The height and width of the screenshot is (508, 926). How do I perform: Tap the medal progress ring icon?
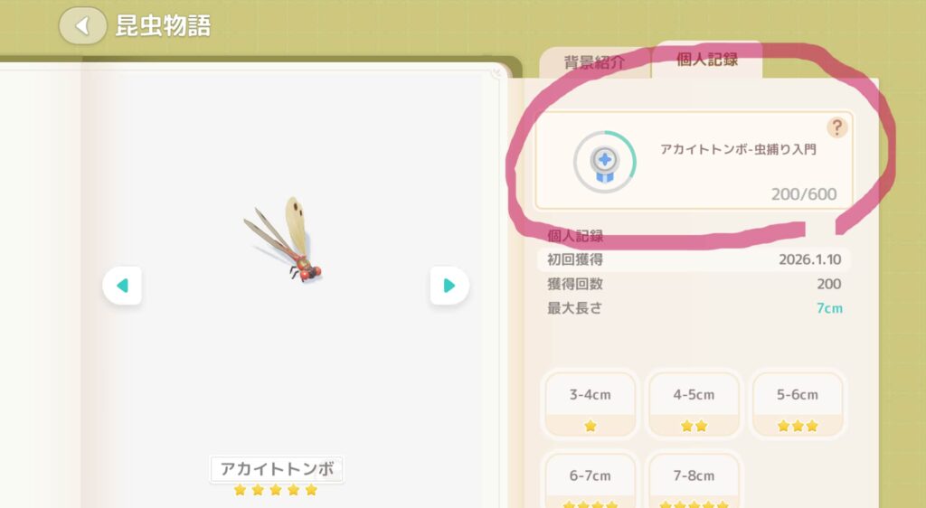tap(605, 163)
